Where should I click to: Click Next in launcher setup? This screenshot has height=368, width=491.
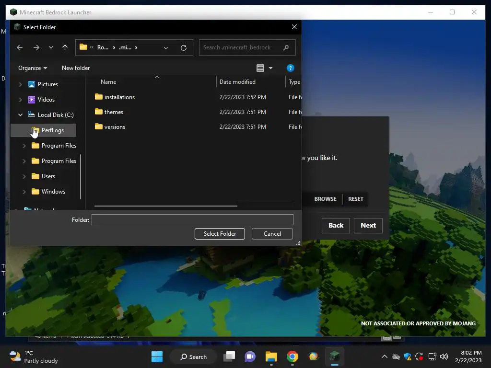[x=368, y=226]
